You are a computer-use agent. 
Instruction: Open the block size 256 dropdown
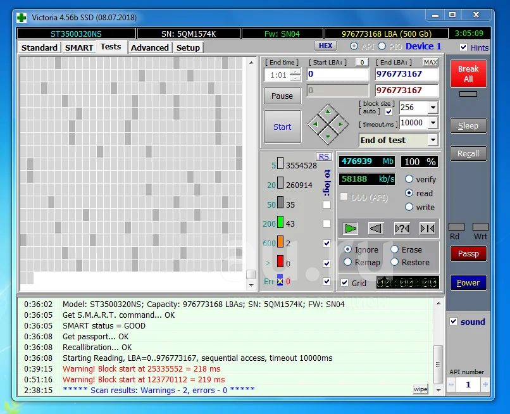coord(433,108)
